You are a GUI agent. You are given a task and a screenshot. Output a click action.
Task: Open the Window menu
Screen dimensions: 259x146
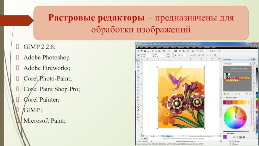point(207,47)
